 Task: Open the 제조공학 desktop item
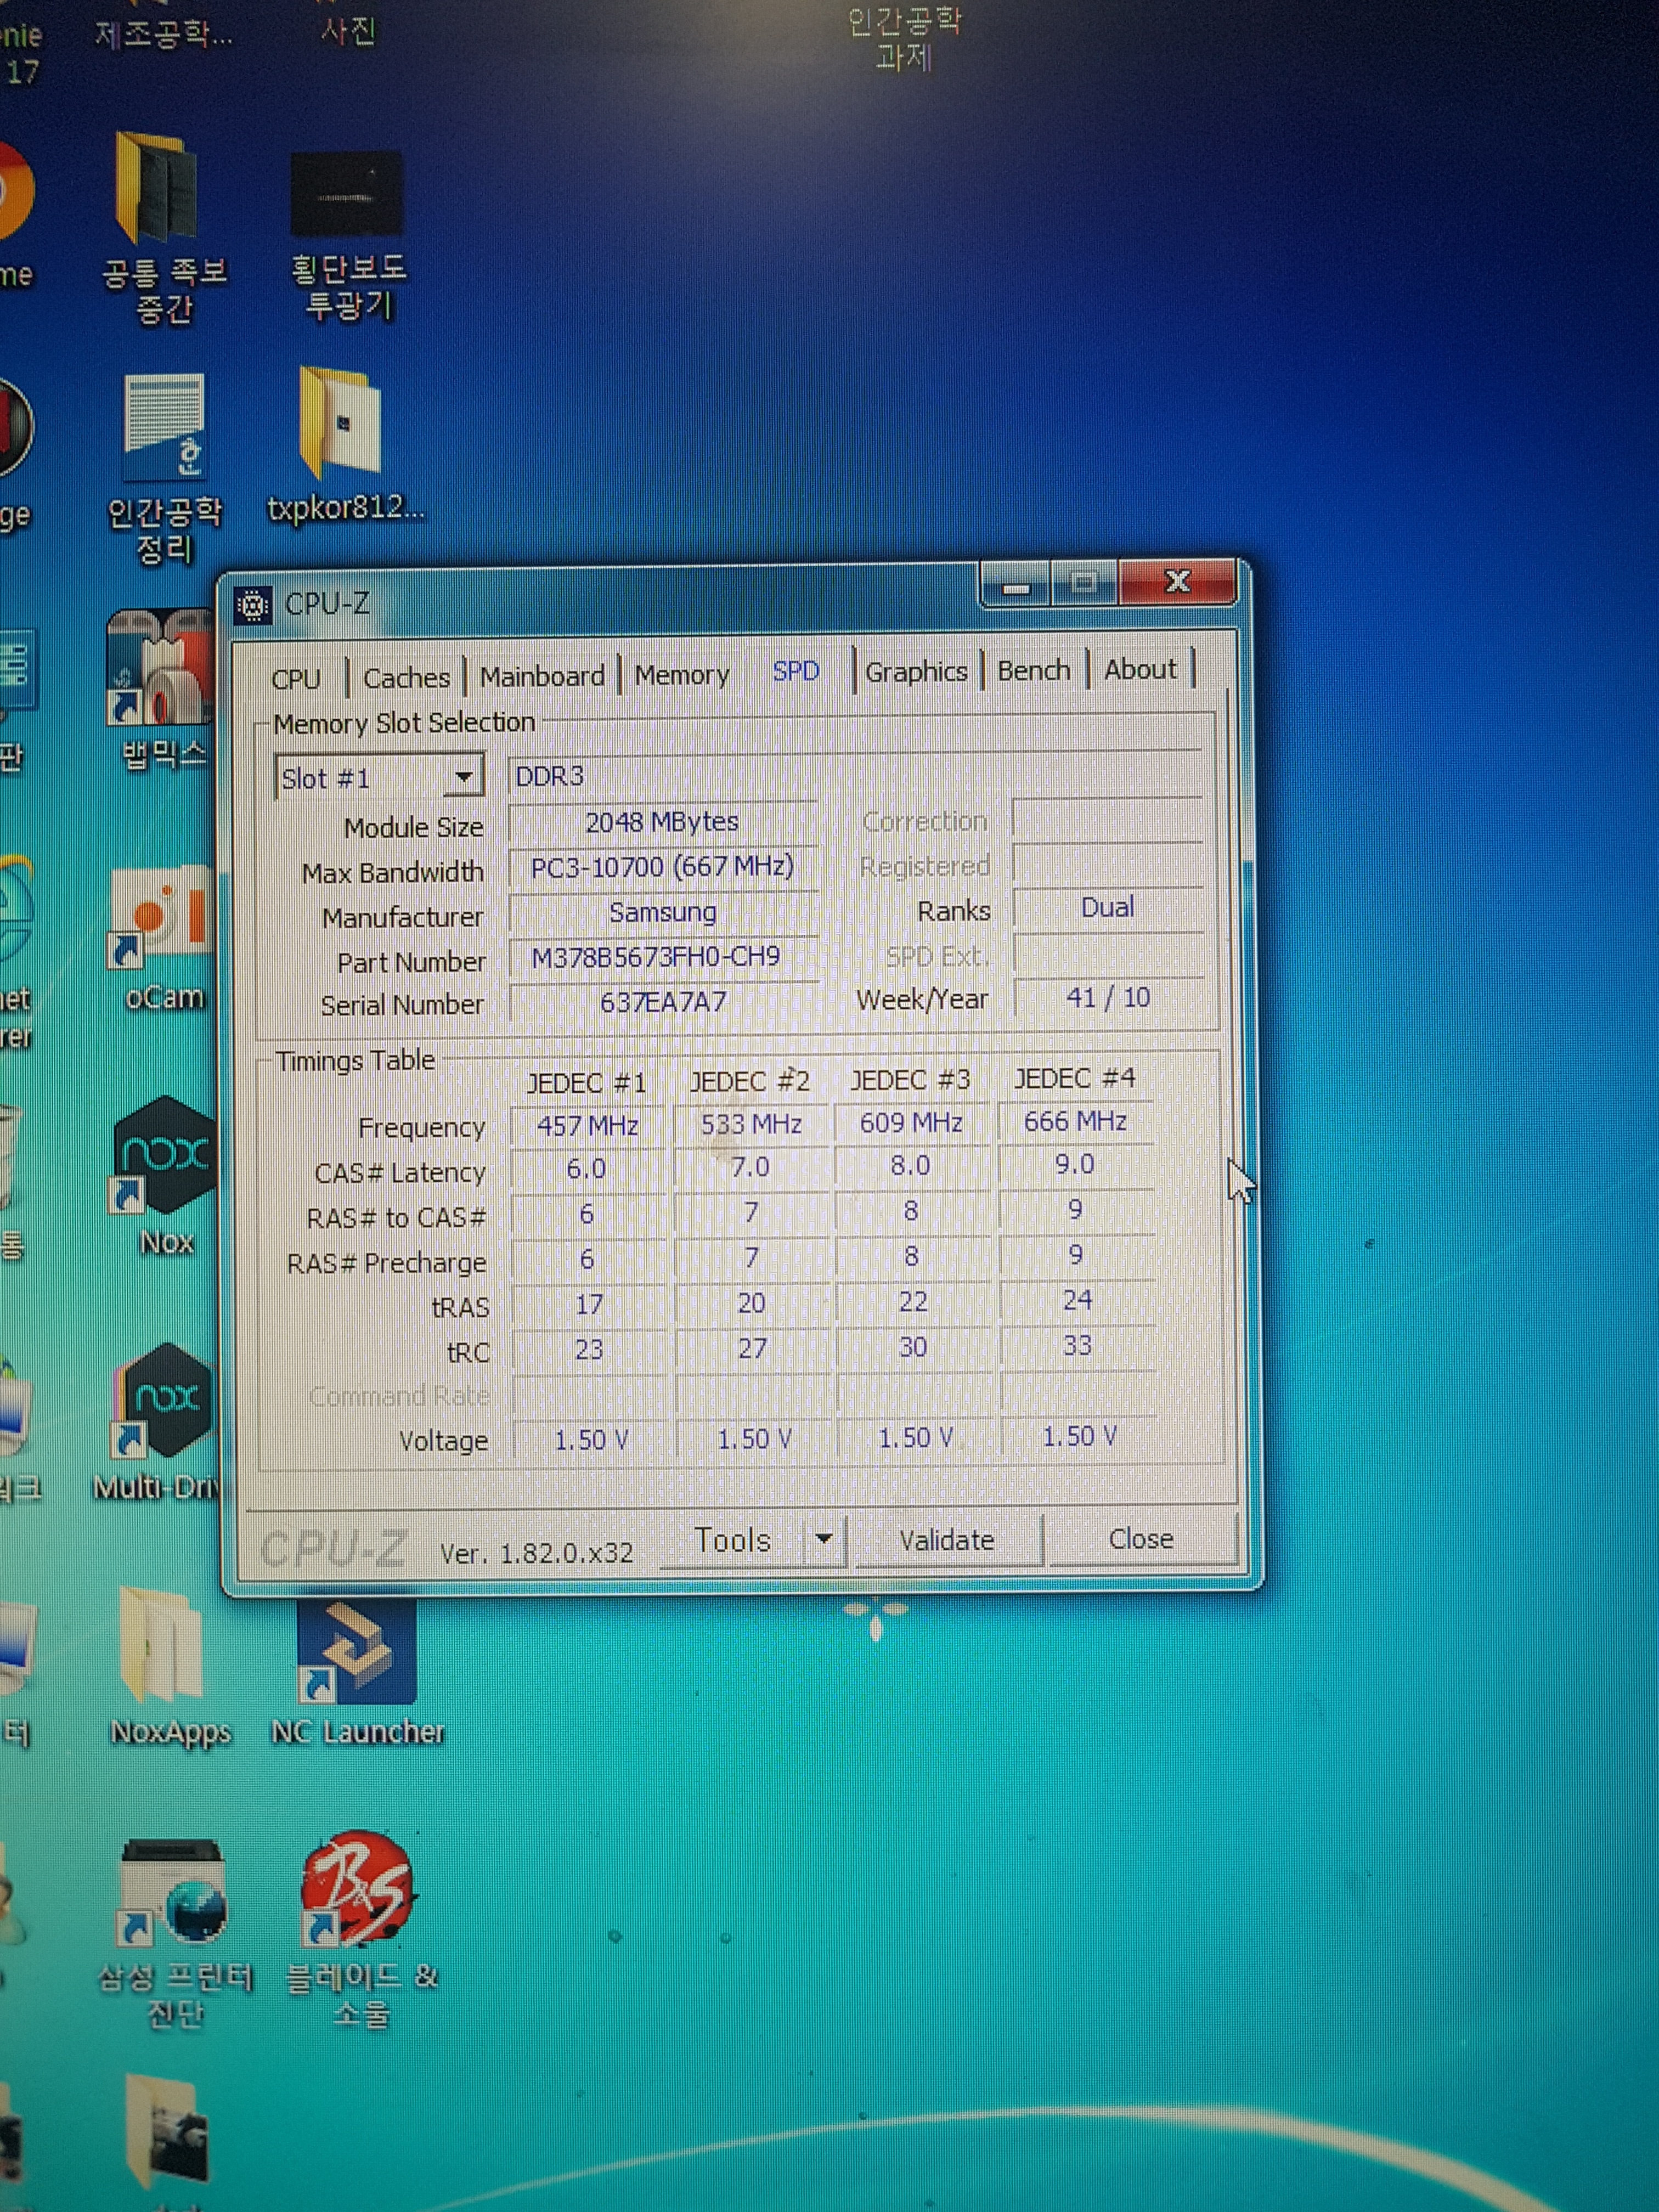pyautogui.click(x=163, y=35)
